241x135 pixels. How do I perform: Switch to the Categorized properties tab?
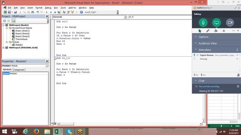coord(19,70)
